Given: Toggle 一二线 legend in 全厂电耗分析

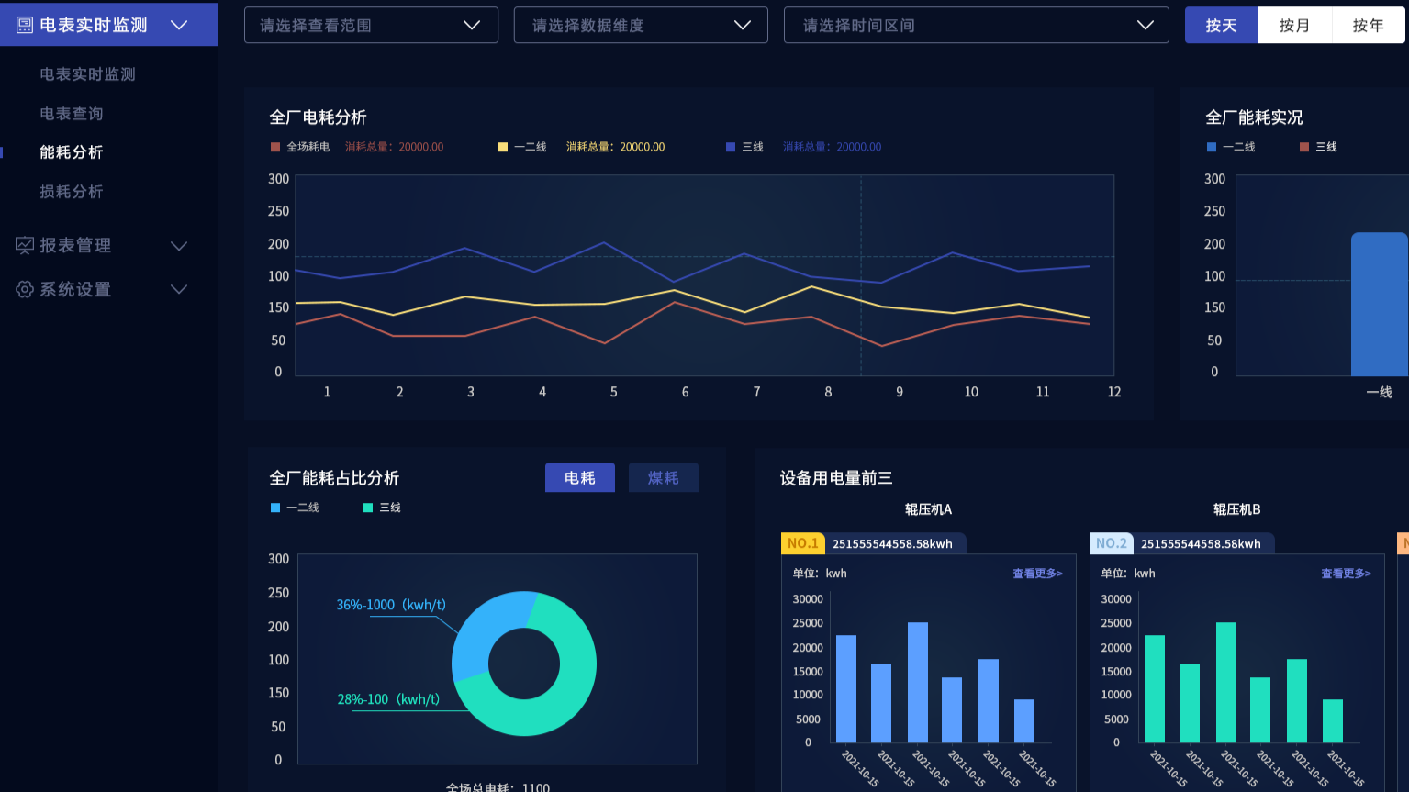Looking at the screenshot, I should [x=522, y=147].
